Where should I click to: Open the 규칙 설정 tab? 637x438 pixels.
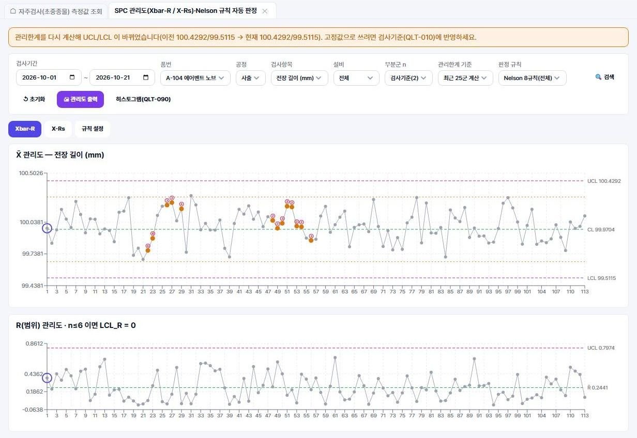pos(93,129)
